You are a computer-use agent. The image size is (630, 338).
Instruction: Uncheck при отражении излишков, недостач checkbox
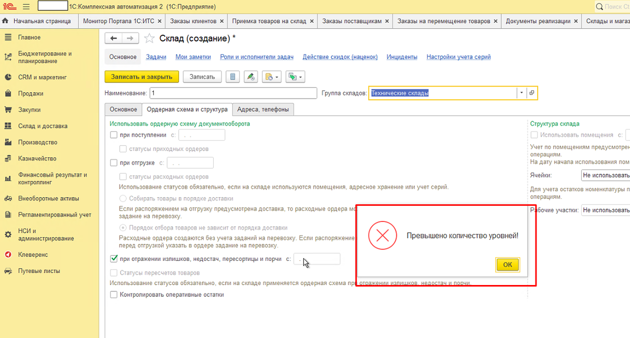[113, 259]
